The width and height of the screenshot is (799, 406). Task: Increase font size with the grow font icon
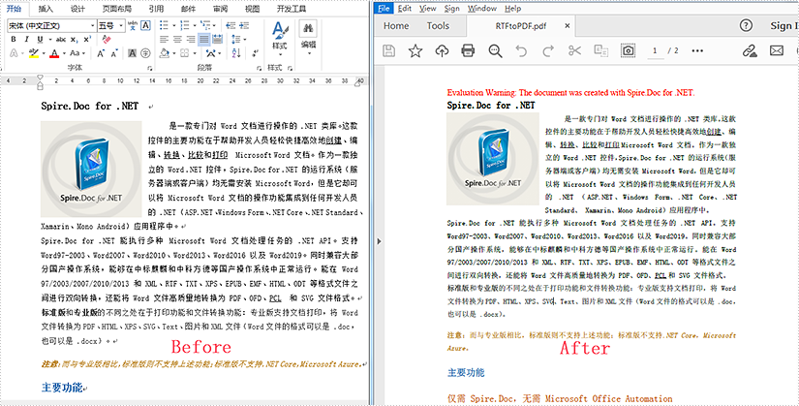(x=101, y=53)
